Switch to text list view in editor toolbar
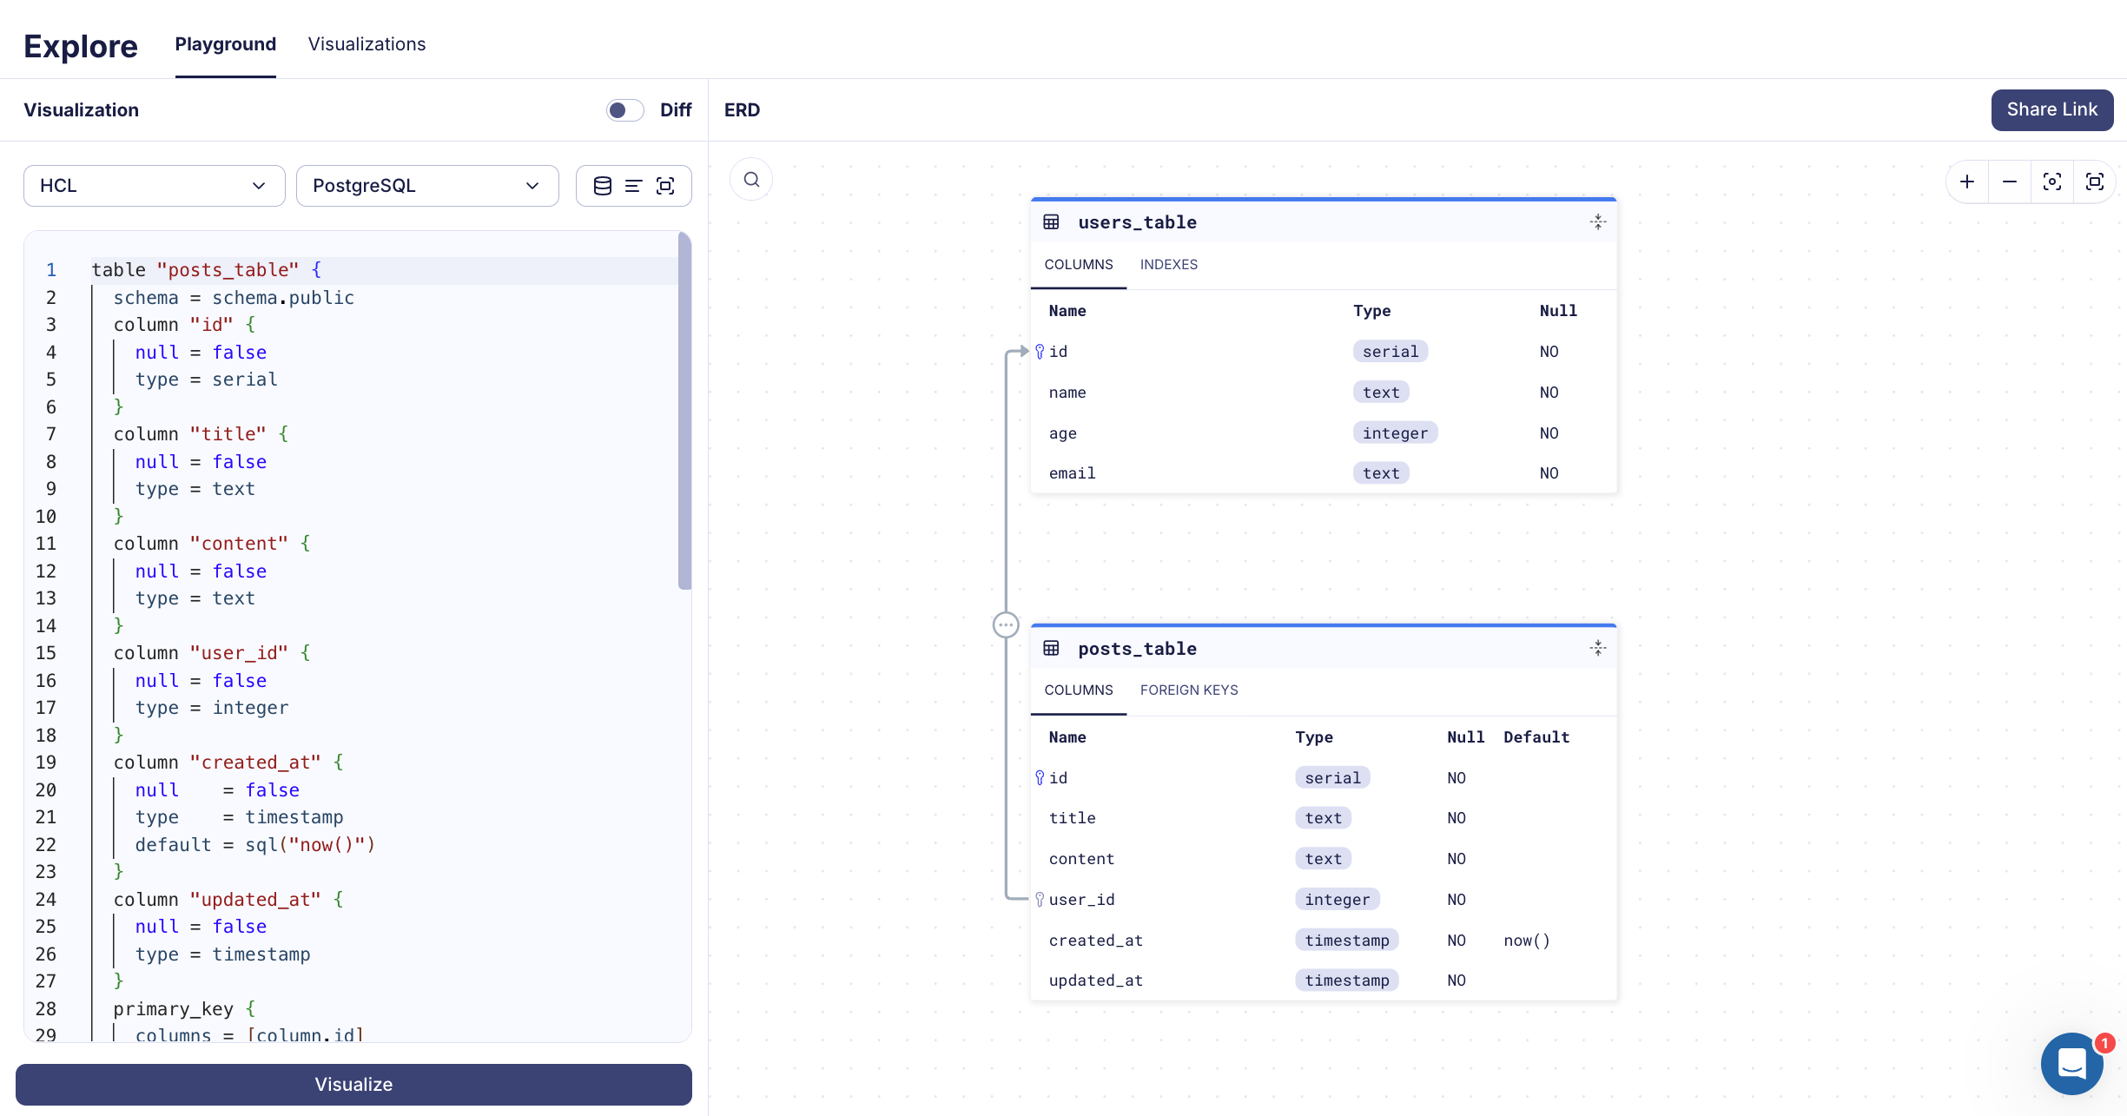2127x1116 pixels. click(633, 185)
